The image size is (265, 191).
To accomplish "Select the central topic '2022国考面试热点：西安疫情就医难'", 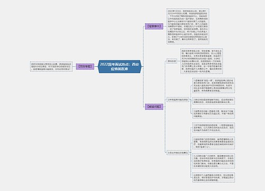I will pos(120,66).
